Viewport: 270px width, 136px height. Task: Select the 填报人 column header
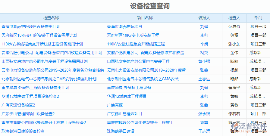(x=204, y=18)
